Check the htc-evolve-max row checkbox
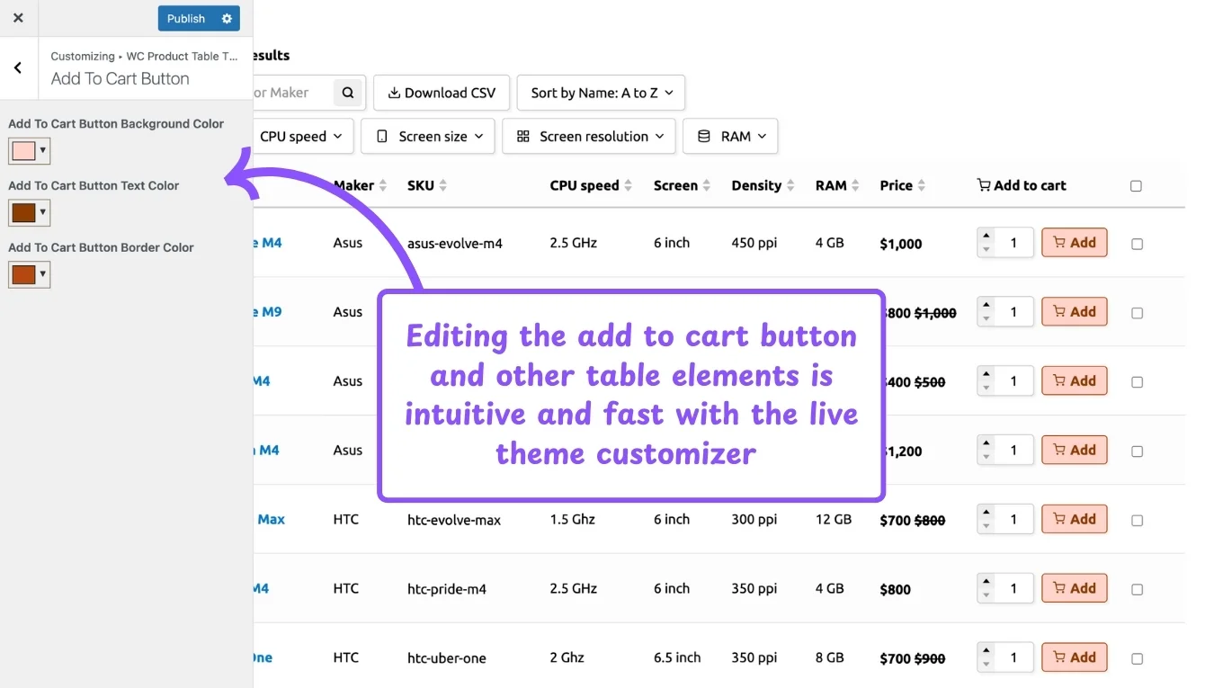 tap(1137, 521)
